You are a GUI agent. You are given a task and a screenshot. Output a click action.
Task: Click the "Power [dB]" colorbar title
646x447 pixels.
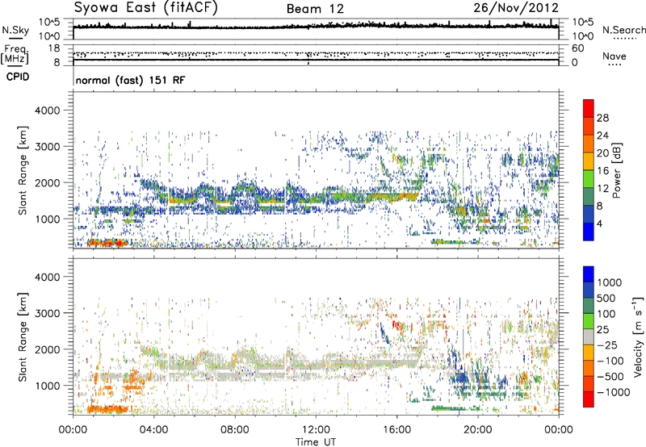(x=616, y=170)
